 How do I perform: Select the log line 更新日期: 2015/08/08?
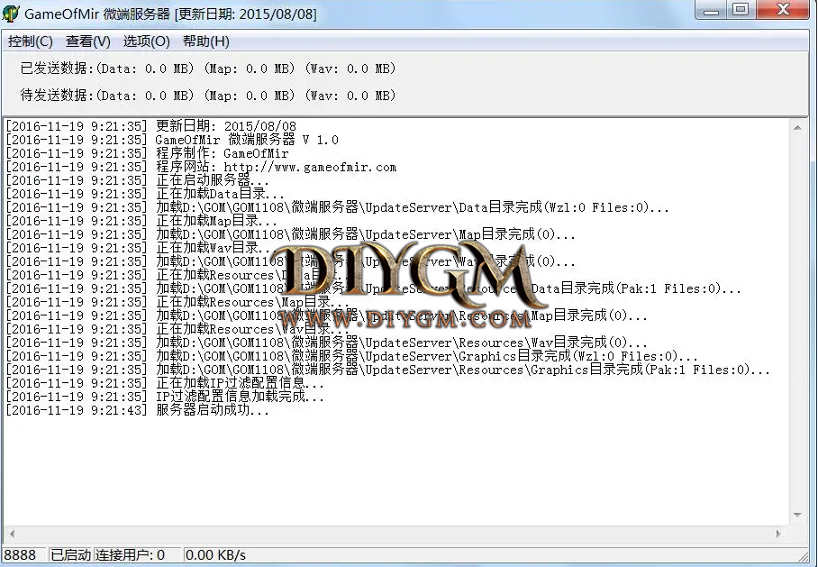150,126
